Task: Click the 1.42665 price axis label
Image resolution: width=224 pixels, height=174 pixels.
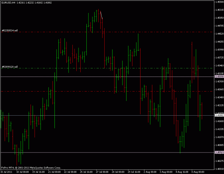Action: [219, 90]
